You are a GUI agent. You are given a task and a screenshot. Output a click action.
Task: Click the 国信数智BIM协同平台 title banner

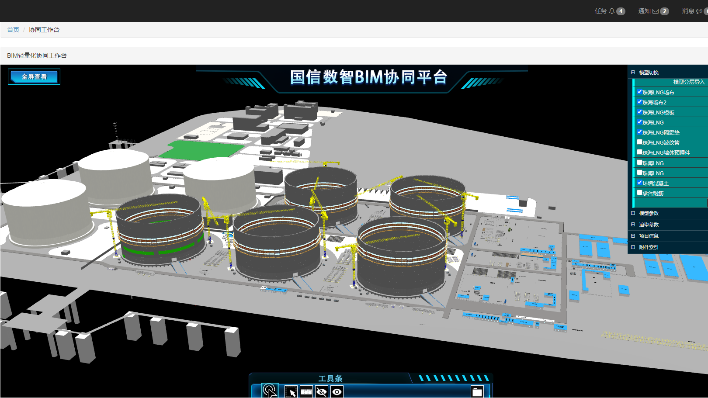tap(369, 77)
